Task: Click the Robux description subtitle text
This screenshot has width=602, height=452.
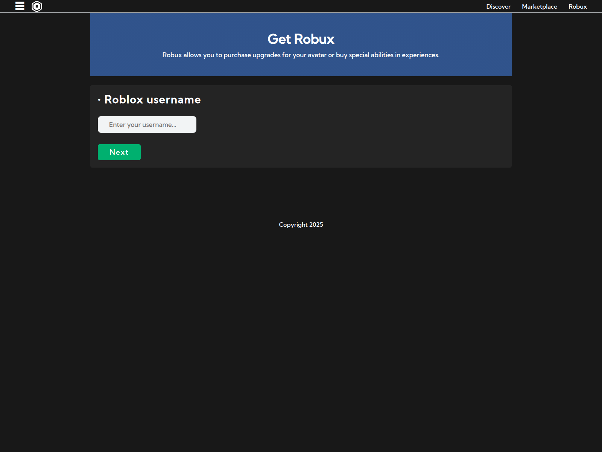Action: coord(301,55)
